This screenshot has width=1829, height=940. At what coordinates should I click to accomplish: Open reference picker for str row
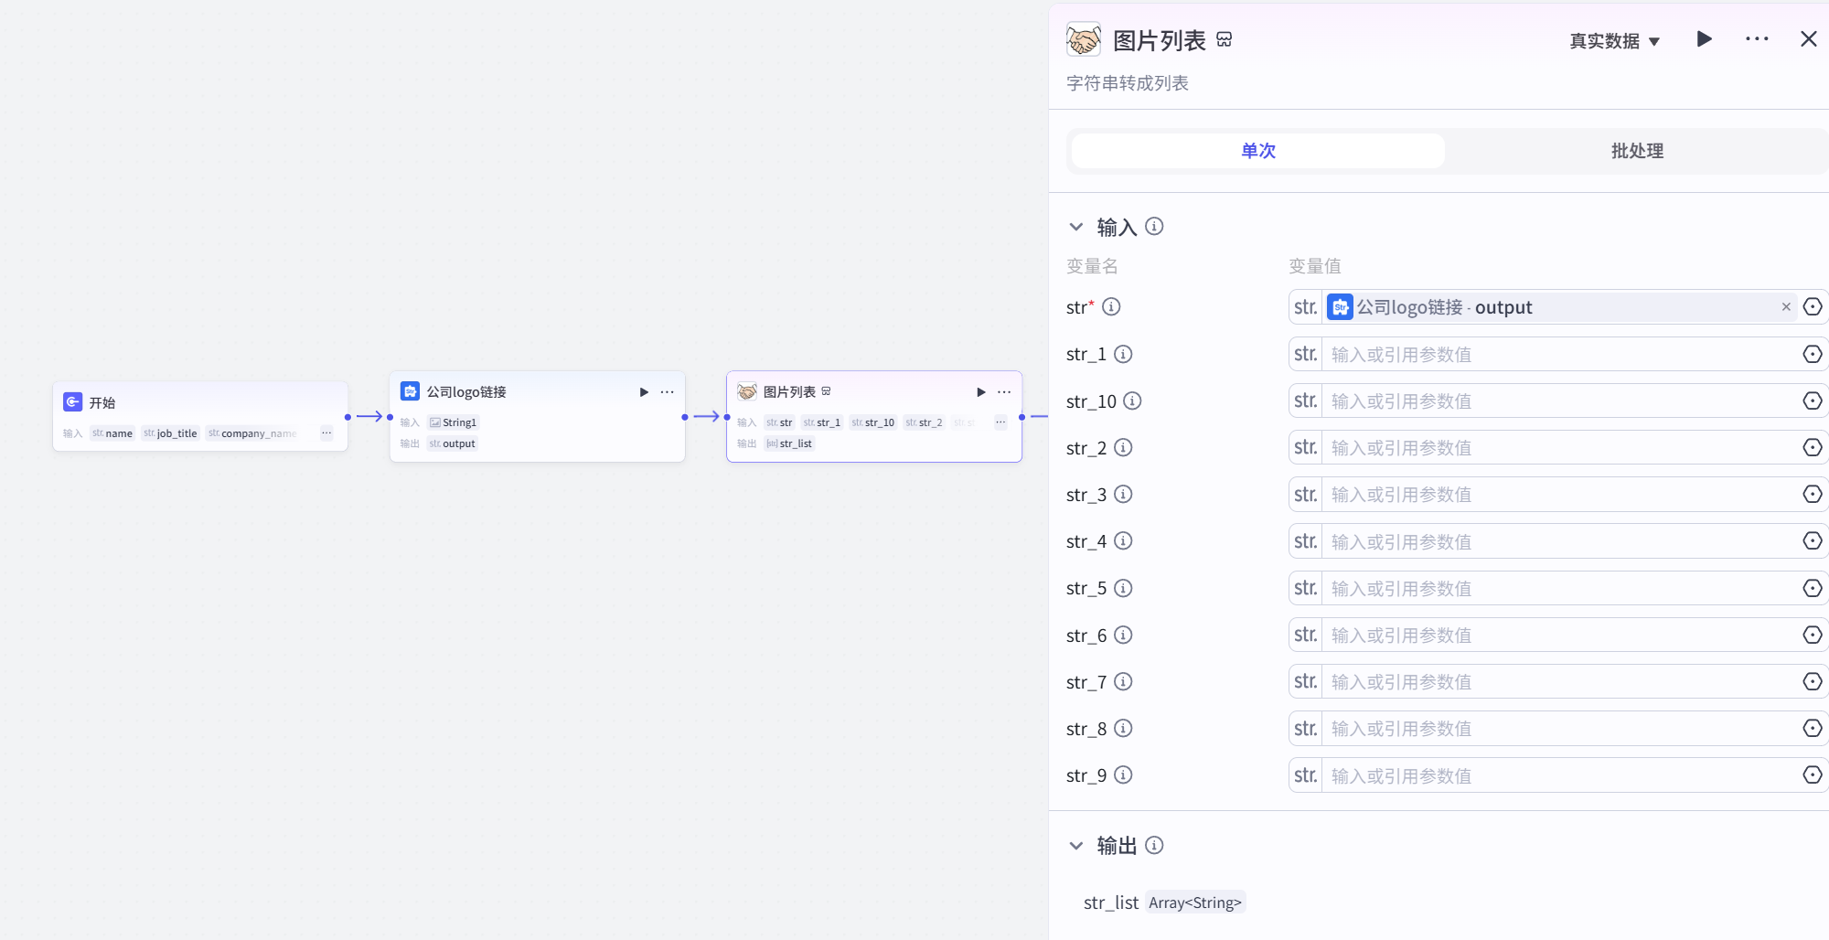[1813, 307]
